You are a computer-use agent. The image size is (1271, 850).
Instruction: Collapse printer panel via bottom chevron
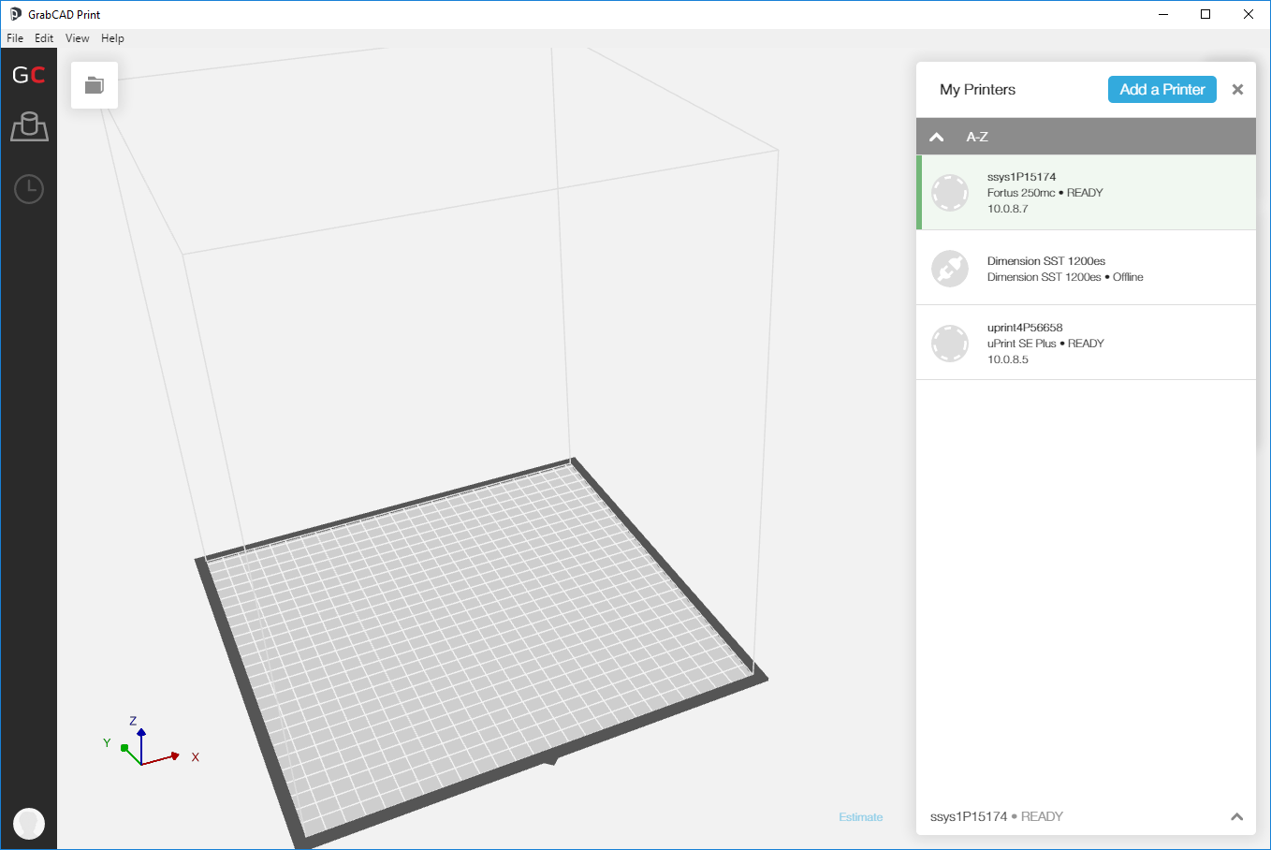pyautogui.click(x=1236, y=817)
